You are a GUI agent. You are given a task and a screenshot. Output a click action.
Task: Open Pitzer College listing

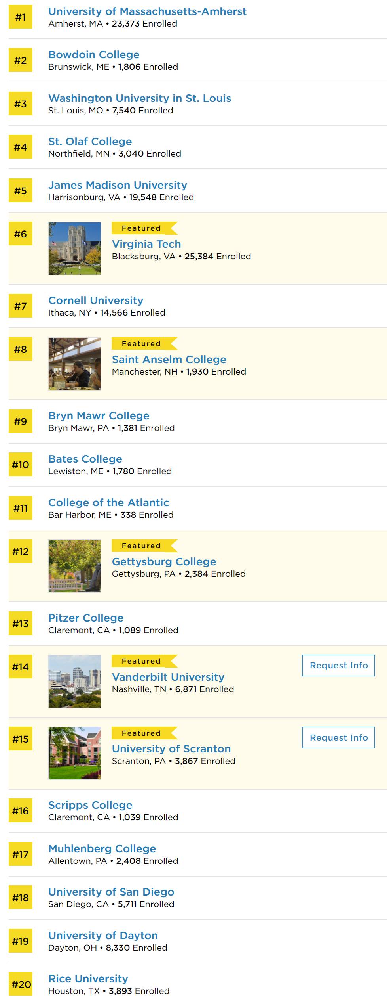86,618
